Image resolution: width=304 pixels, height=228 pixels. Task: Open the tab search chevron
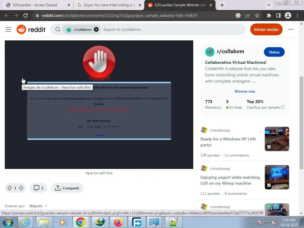pos(268,5)
